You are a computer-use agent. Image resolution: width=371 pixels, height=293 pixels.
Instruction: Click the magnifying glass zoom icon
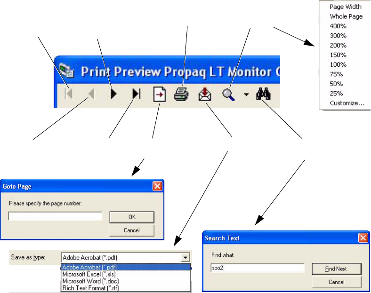click(x=228, y=95)
